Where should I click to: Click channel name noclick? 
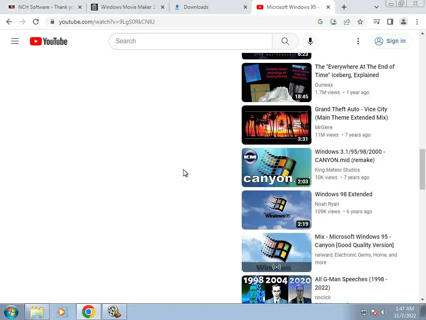click(x=322, y=297)
